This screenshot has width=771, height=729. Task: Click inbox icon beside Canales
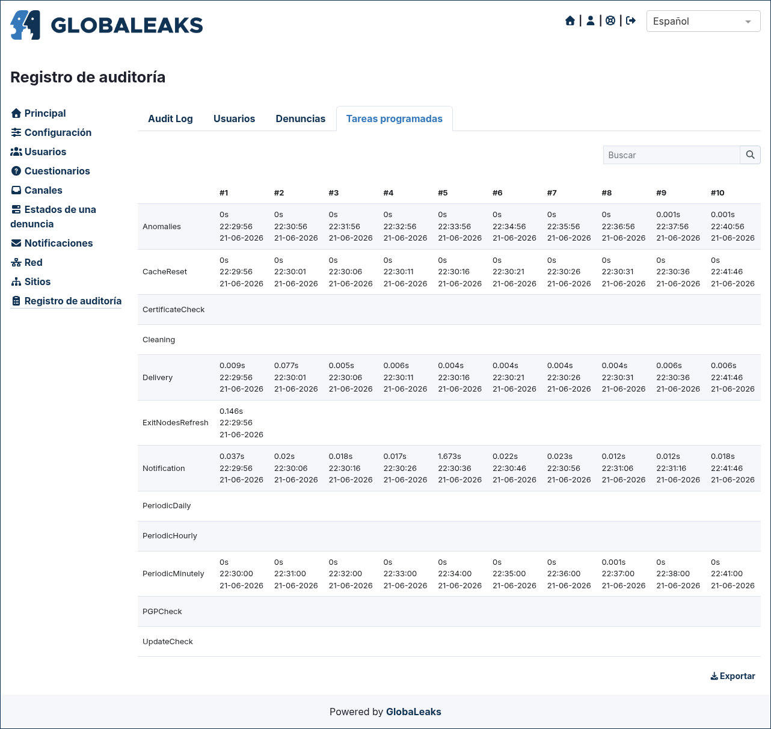point(16,190)
